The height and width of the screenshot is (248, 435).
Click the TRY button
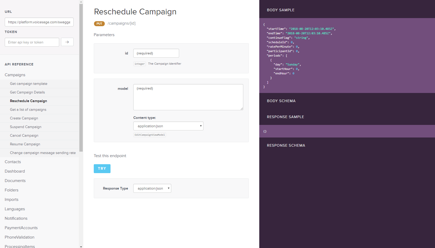pos(102,169)
